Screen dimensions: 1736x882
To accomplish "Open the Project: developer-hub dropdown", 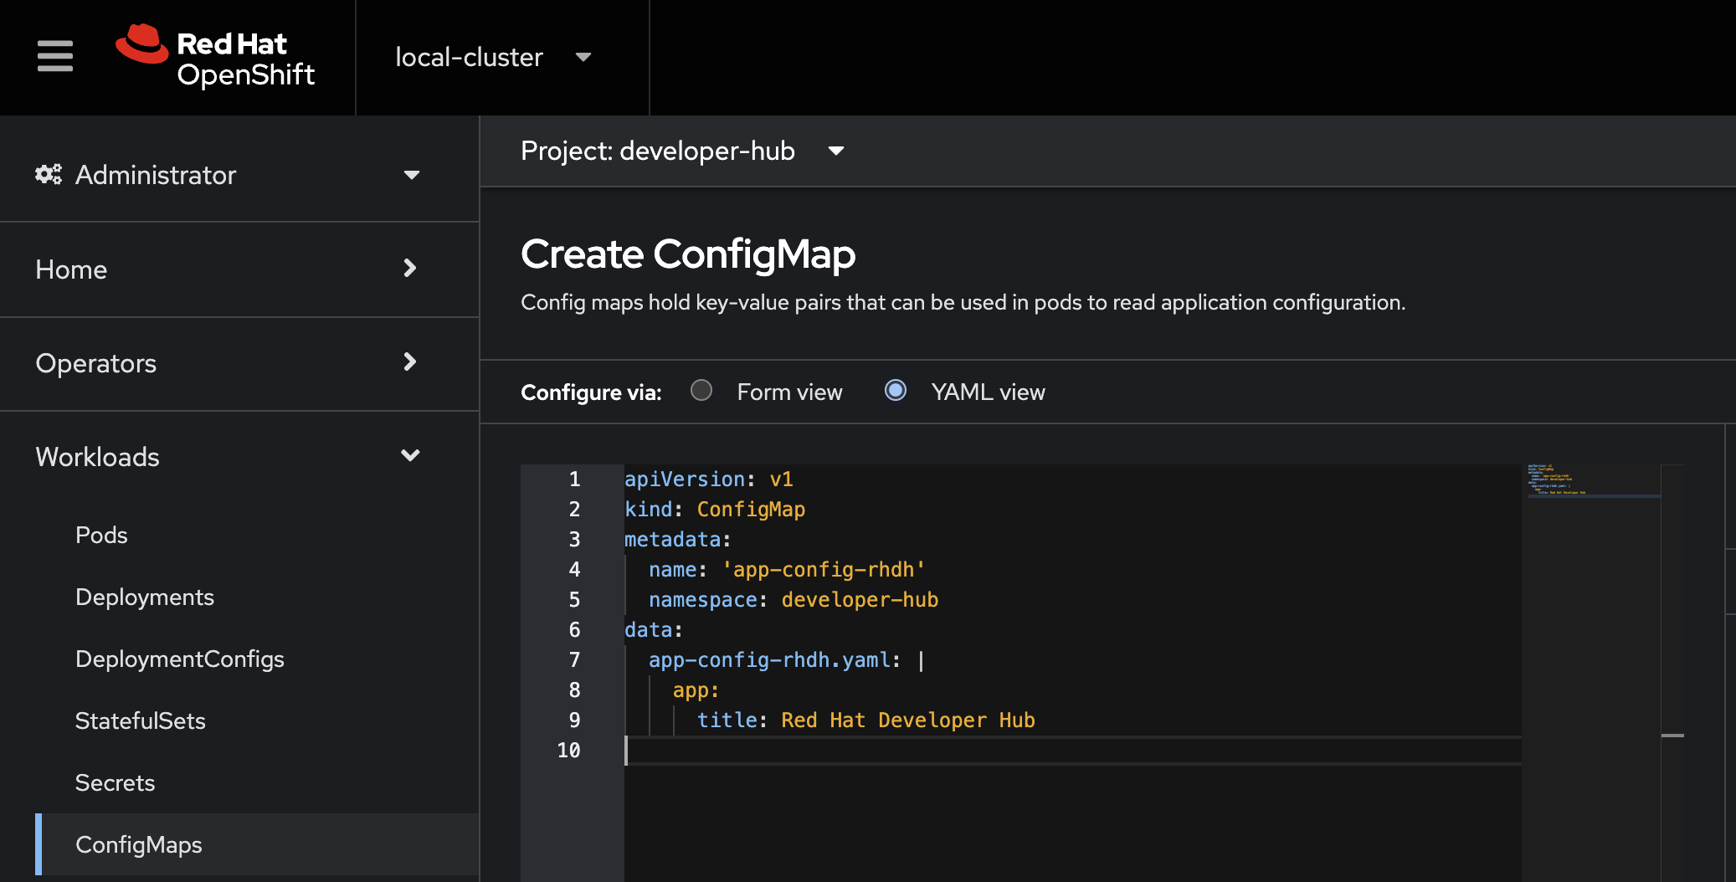I will pos(682,151).
